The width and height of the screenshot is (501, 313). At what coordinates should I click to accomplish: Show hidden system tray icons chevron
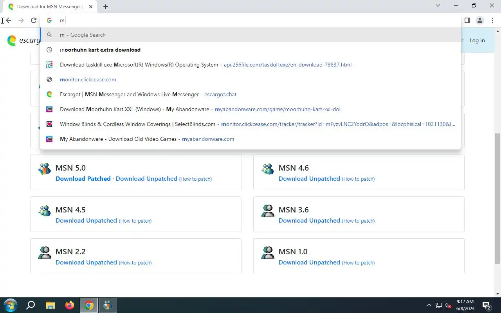click(429, 305)
